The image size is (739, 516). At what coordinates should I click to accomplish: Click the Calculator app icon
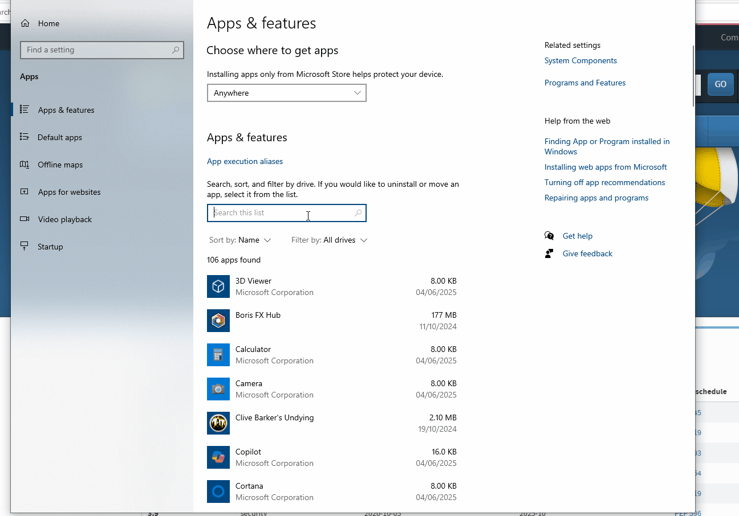(x=218, y=355)
